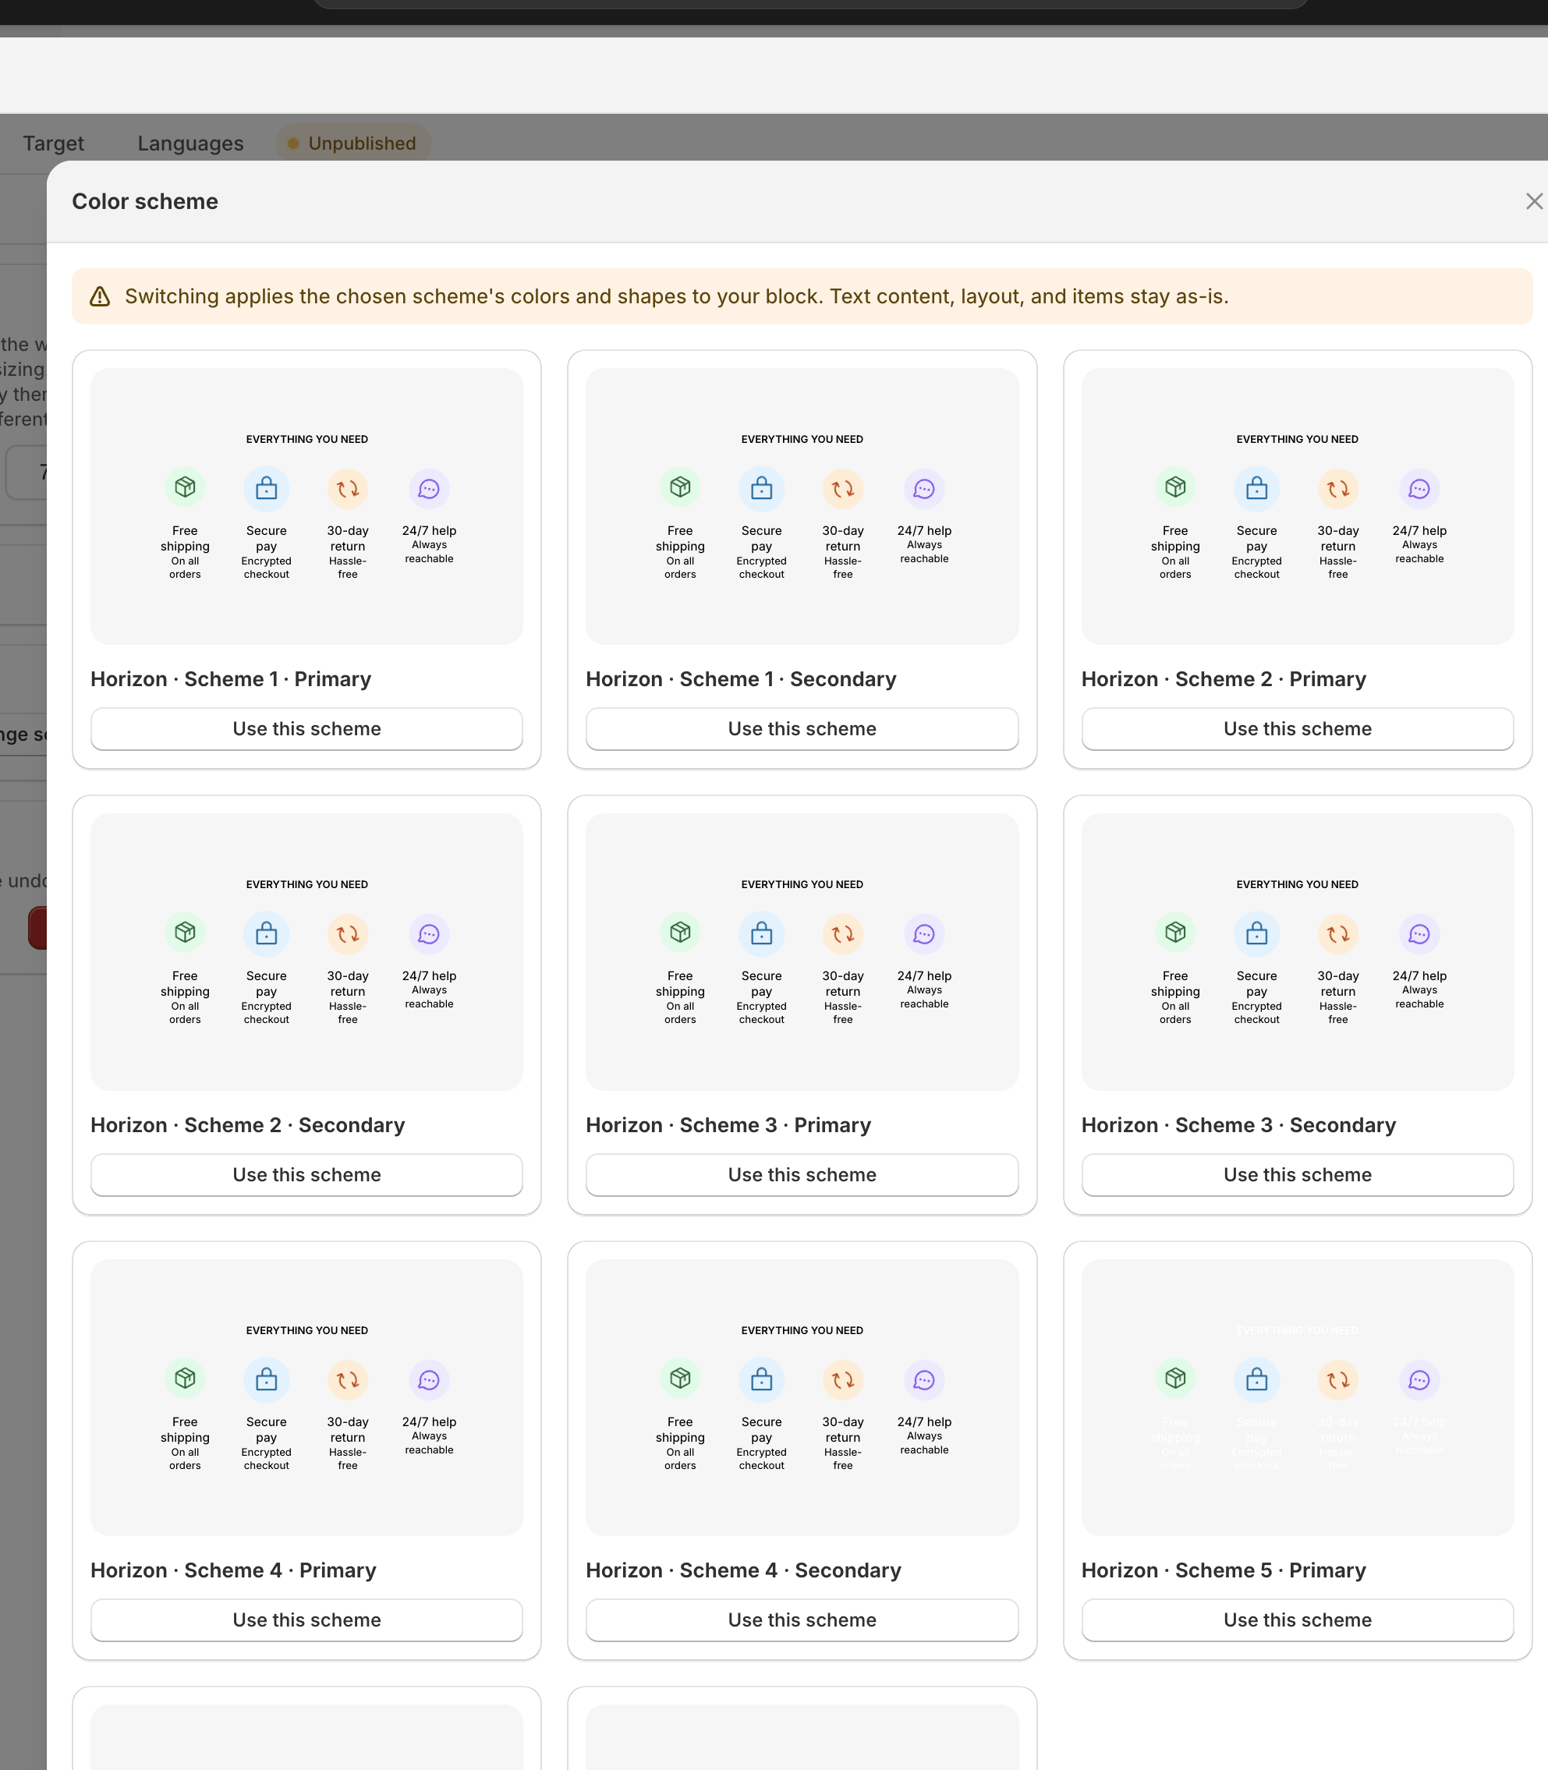Click the Secure pay lock icon in Scheme 1 Secondary preview
This screenshot has width=1548, height=1770.
tap(761, 489)
